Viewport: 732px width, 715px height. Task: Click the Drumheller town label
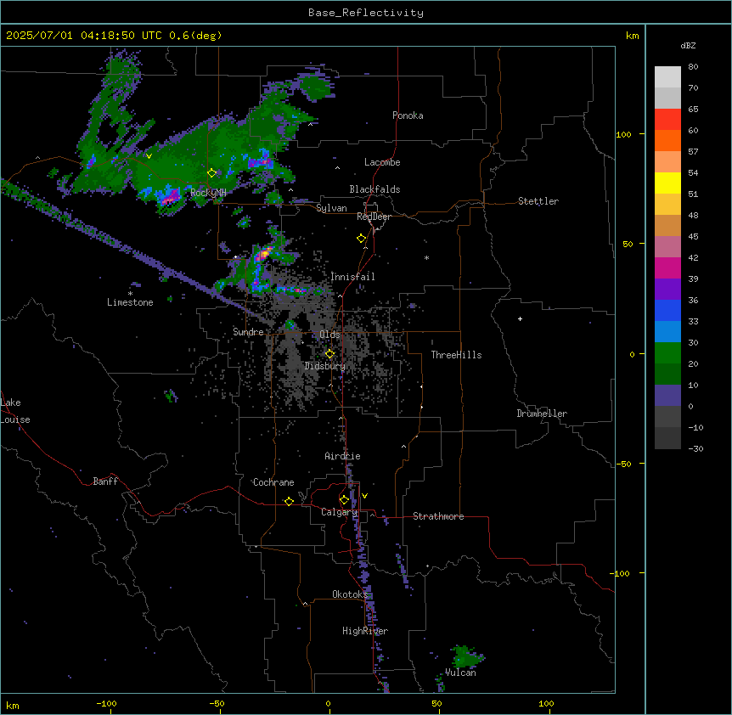[x=542, y=414]
